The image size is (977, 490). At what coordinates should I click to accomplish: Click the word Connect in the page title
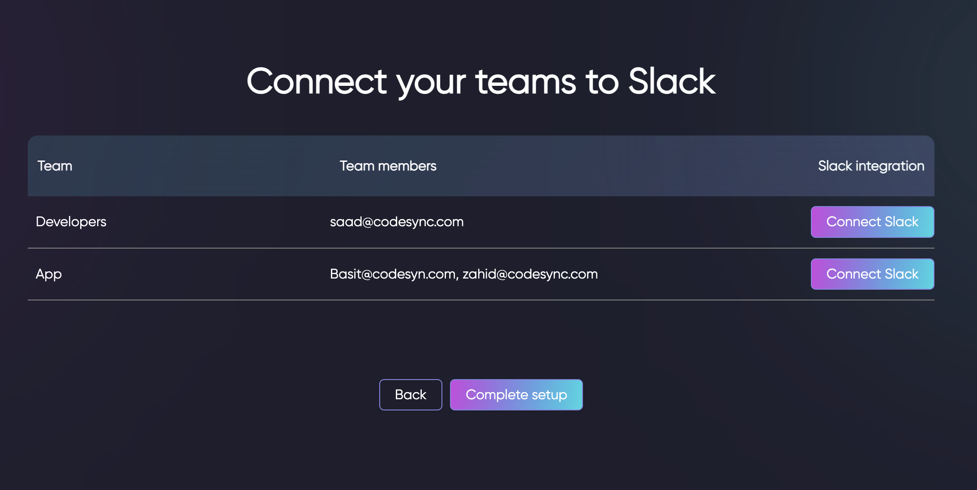[317, 82]
